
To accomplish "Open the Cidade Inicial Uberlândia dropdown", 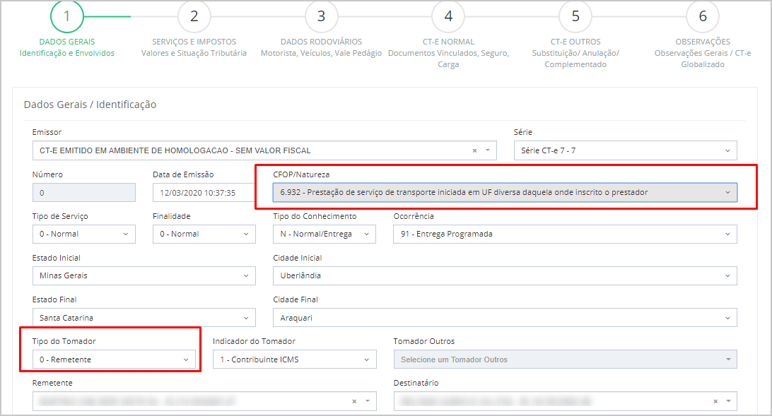I will 505,276.
